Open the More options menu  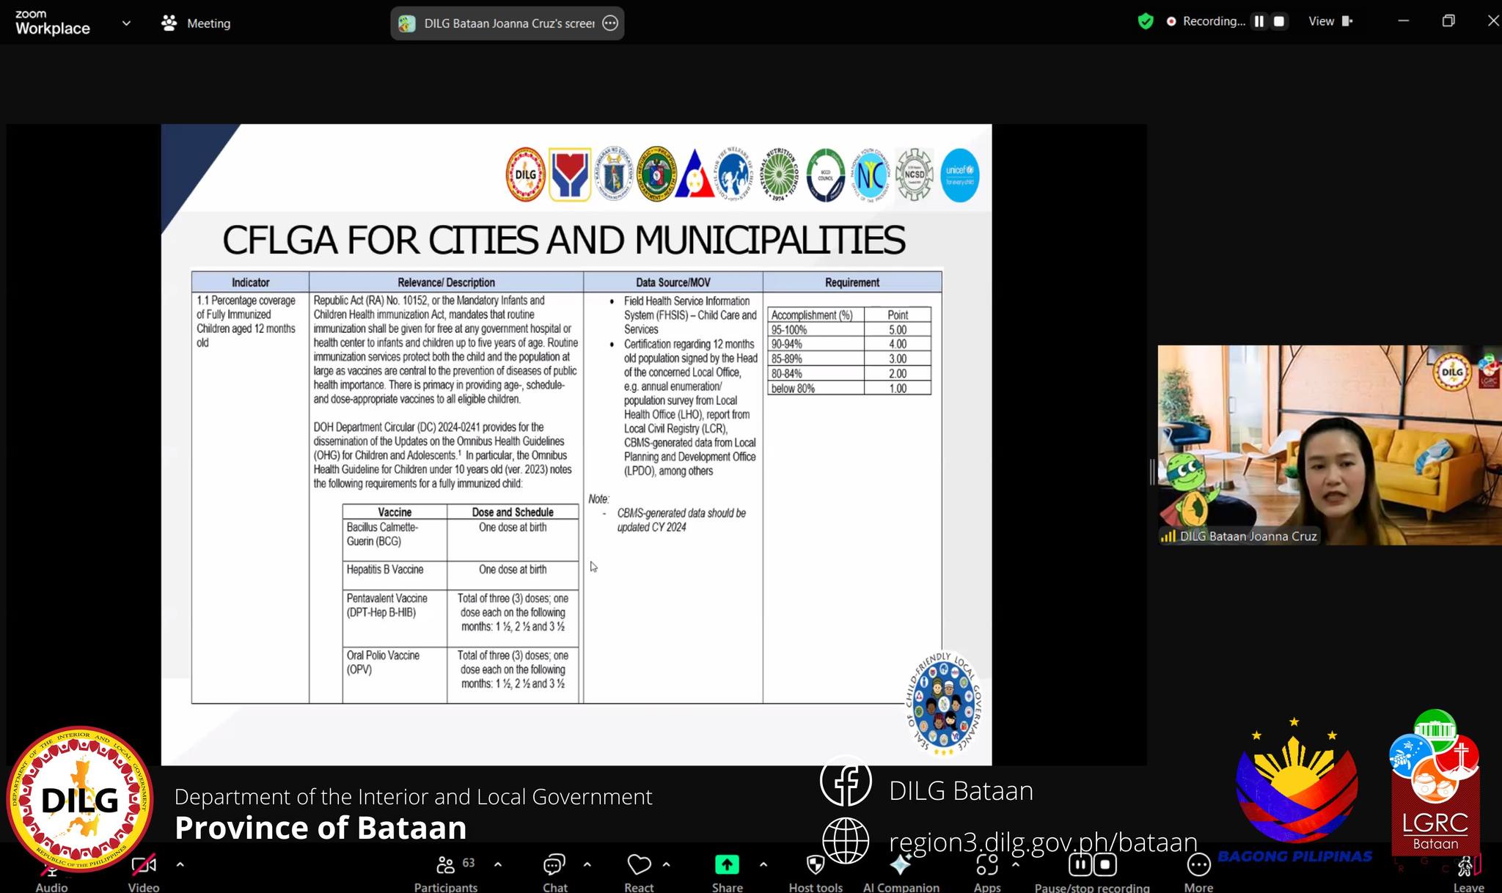click(x=1198, y=872)
